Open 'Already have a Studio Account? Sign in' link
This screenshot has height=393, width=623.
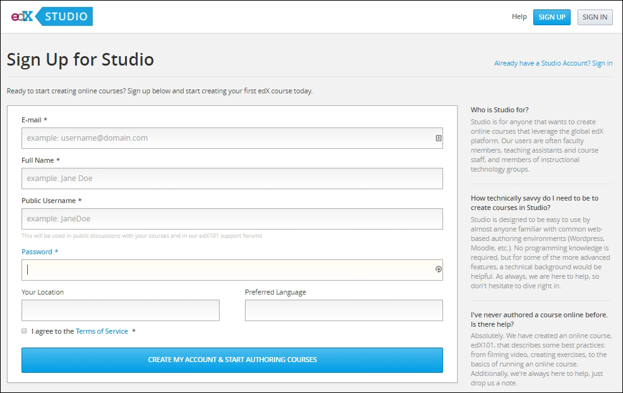(553, 63)
